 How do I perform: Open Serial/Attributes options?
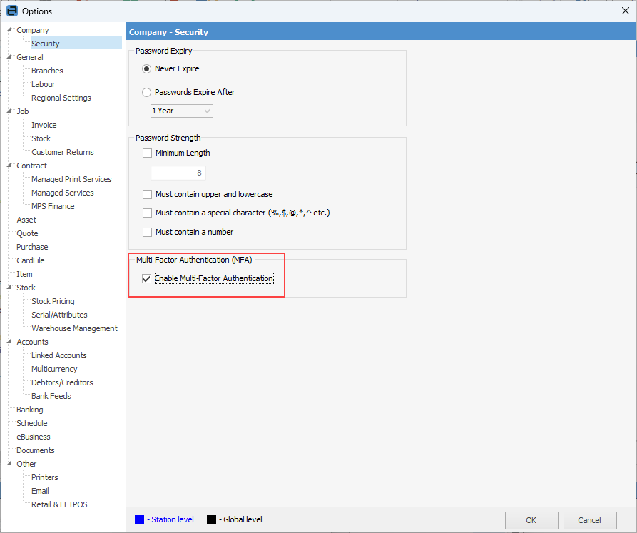[59, 315]
